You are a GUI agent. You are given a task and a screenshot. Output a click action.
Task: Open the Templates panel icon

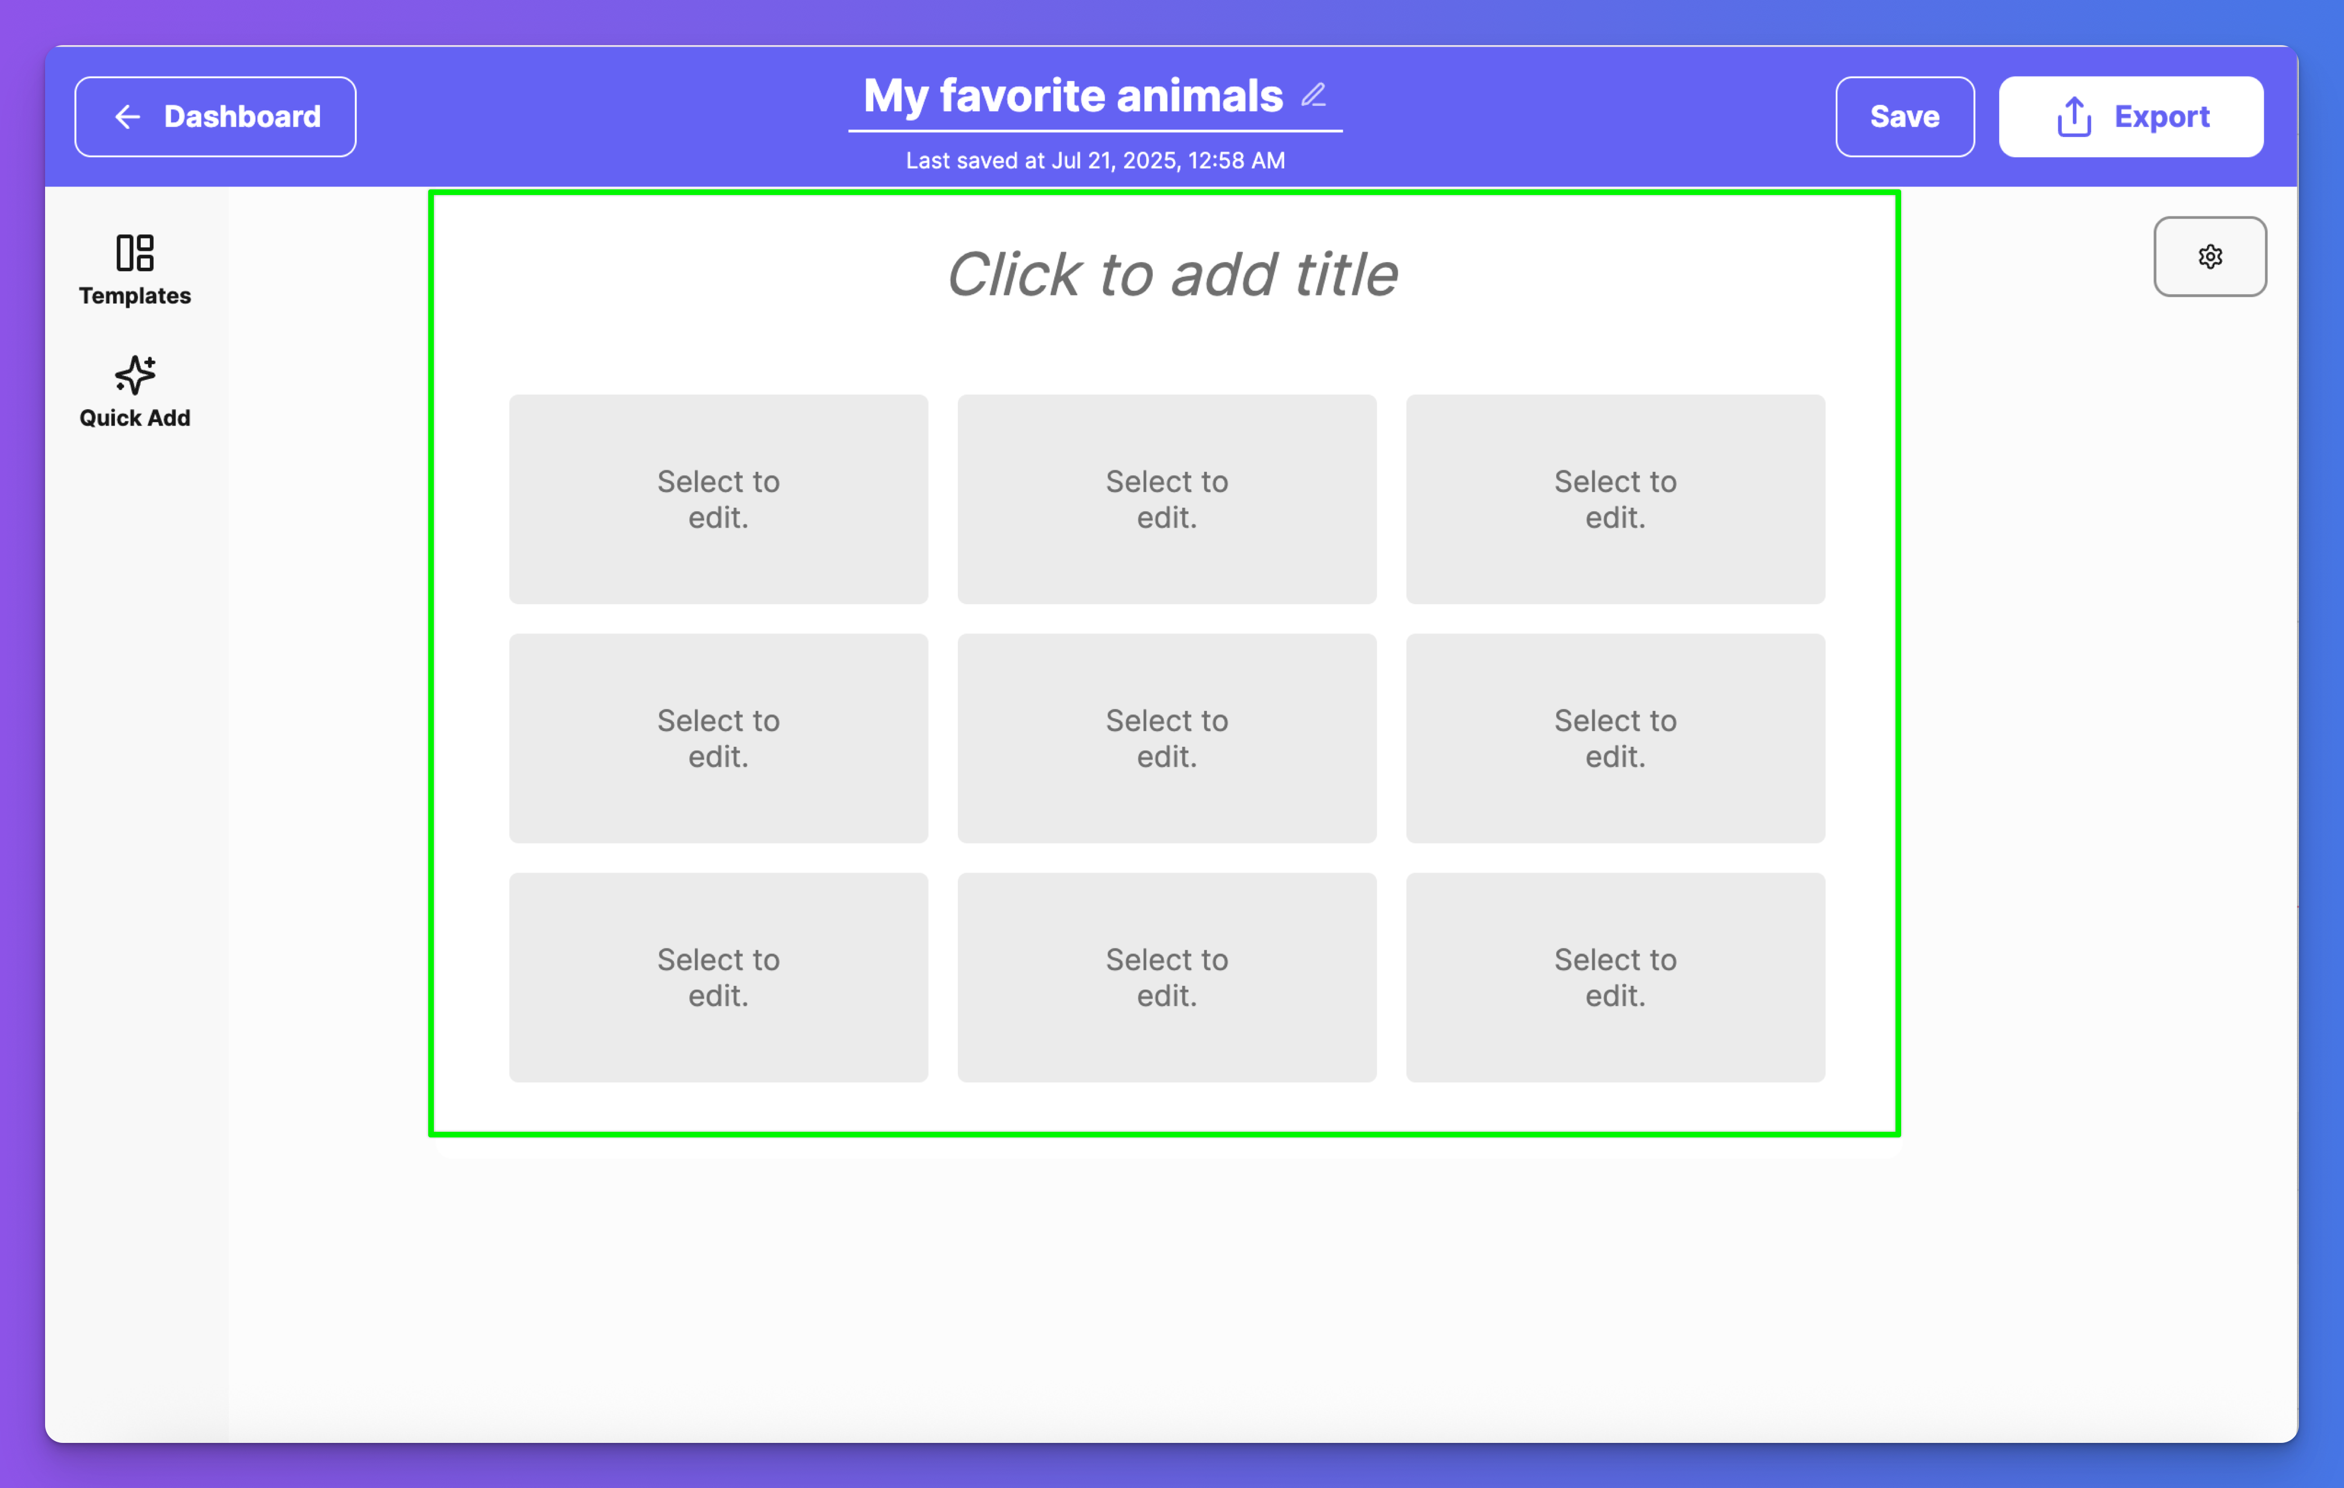134,253
